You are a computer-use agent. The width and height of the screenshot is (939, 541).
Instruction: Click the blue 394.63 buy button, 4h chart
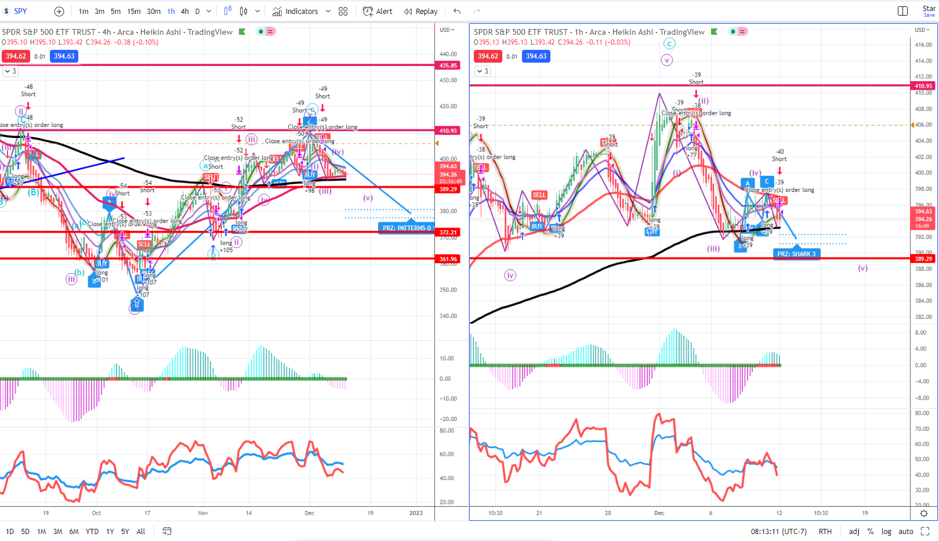(x=64, y=56)
